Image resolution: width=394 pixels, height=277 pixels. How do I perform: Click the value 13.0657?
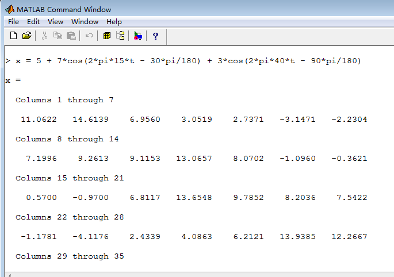pyautogui.click(x=194, y=159)
